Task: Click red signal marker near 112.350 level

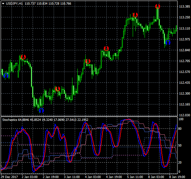Action: tap(58, 89)
